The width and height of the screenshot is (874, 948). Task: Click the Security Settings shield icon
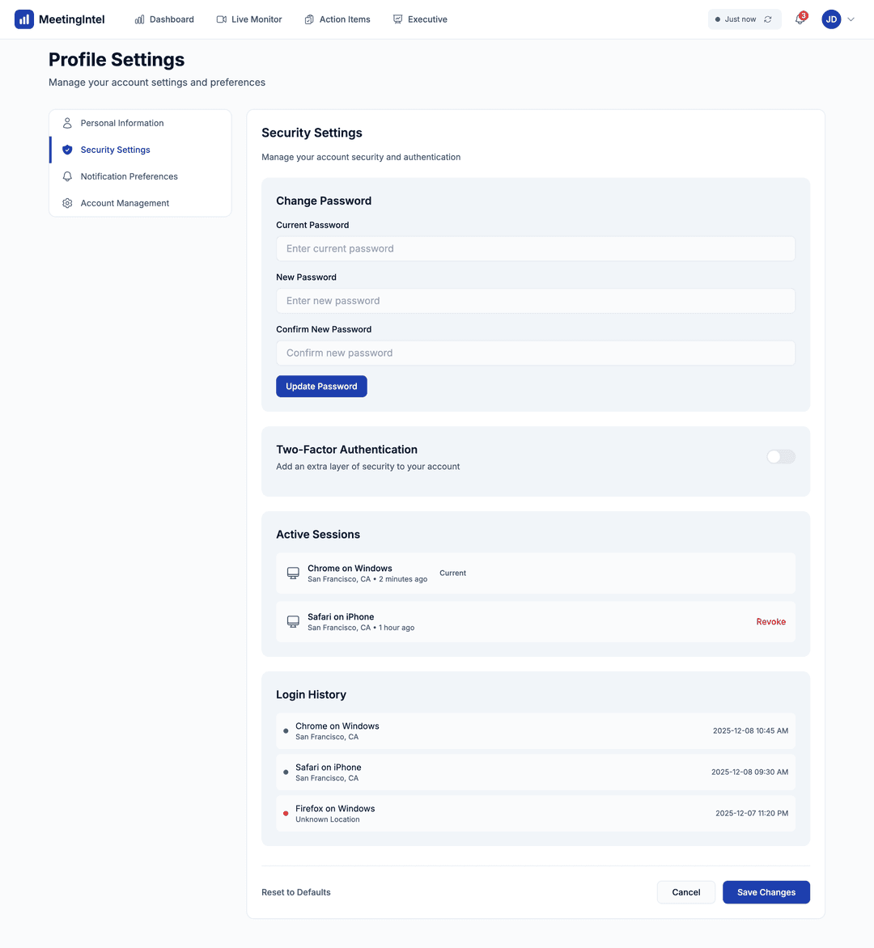67,150
